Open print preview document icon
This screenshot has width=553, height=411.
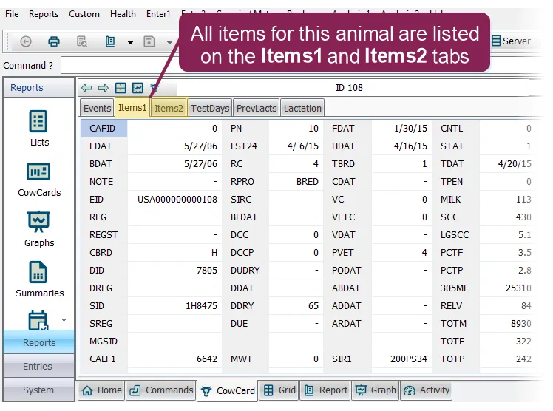point(82,41)
